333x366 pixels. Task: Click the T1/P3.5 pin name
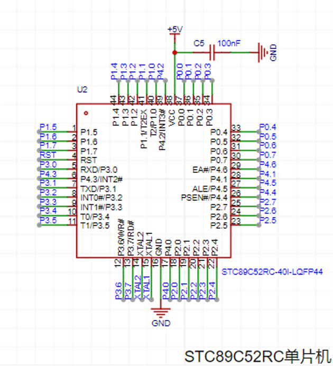95,226
